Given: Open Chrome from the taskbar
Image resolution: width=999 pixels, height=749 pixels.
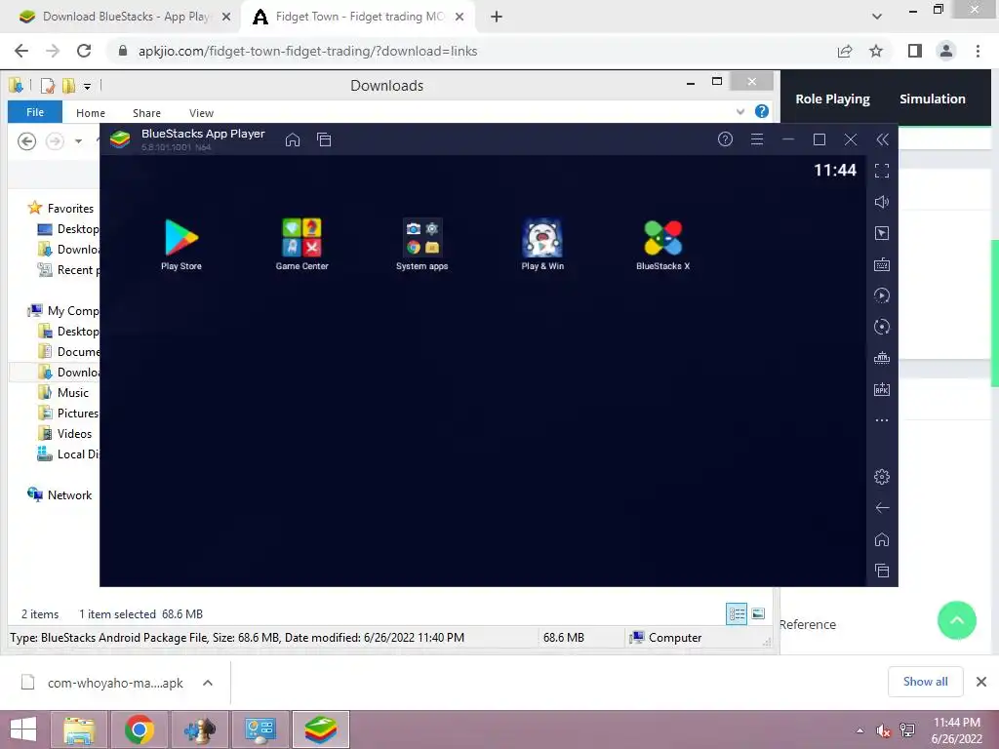Looking at the screenshot, I should [x=140, y=729].
